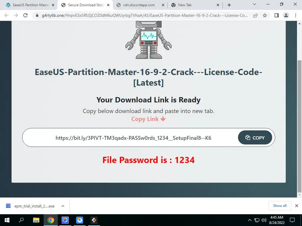The height and width of the screenshot is (226, 302).
Task: Go forward to next page
Action: pyautogui.click(x=16, y=15)
